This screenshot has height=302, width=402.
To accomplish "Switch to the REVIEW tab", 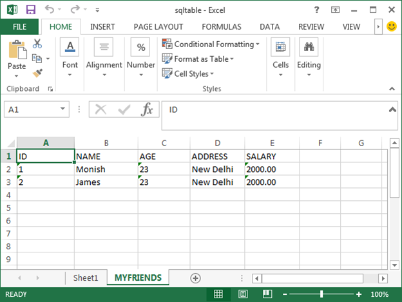I will coord(311,26).
